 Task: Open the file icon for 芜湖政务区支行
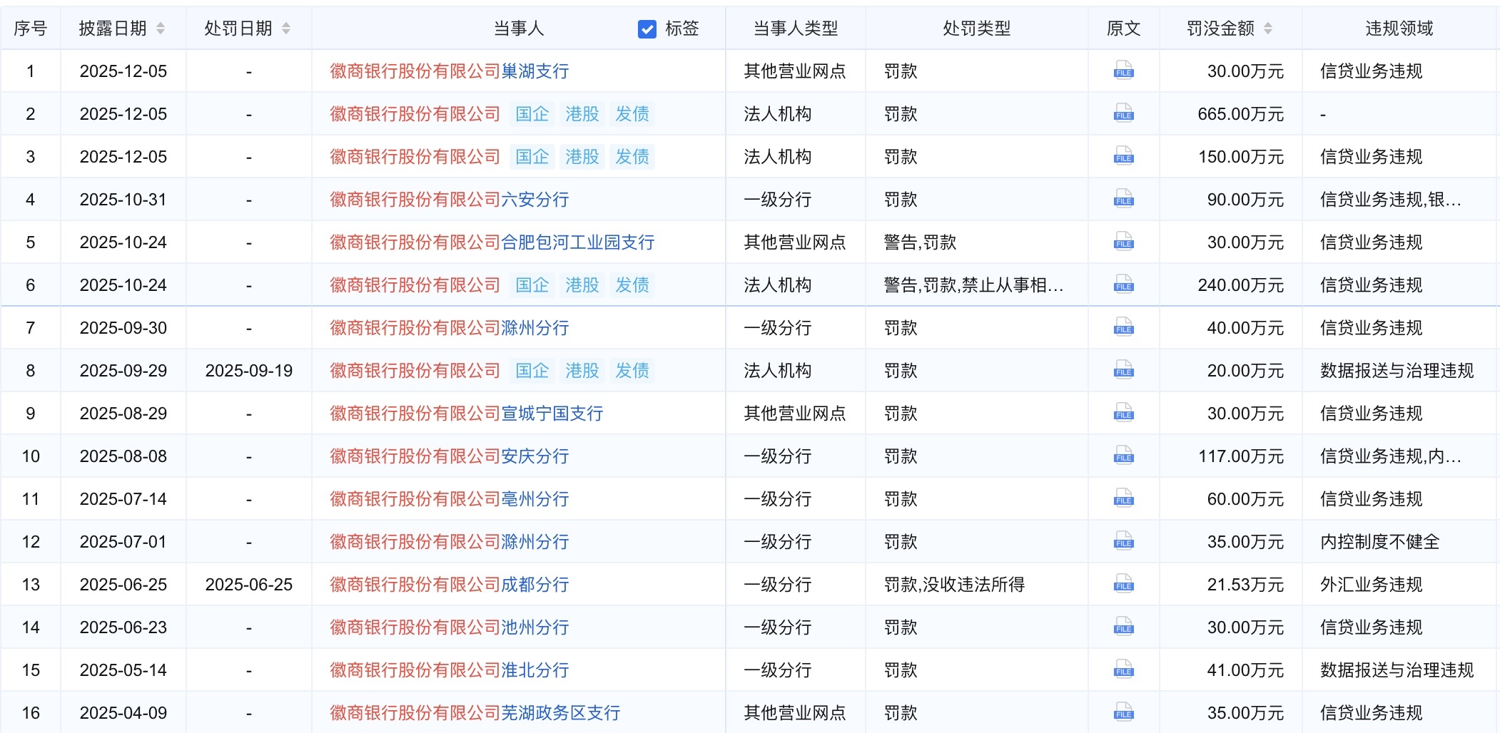[1123, 712]
